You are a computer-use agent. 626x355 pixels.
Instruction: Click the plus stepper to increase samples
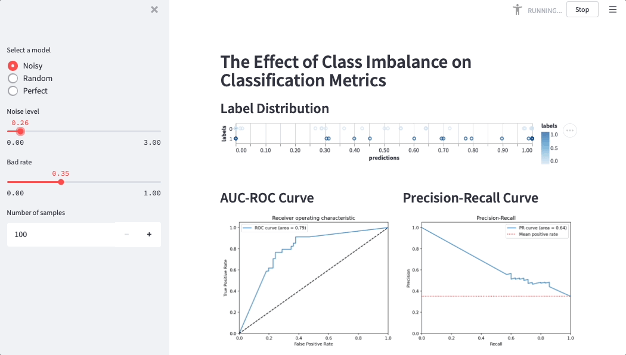coord(149,235)
